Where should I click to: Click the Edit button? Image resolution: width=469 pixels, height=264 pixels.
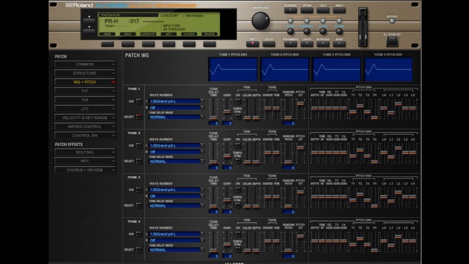pyautogui.click(x=253, y=43)
